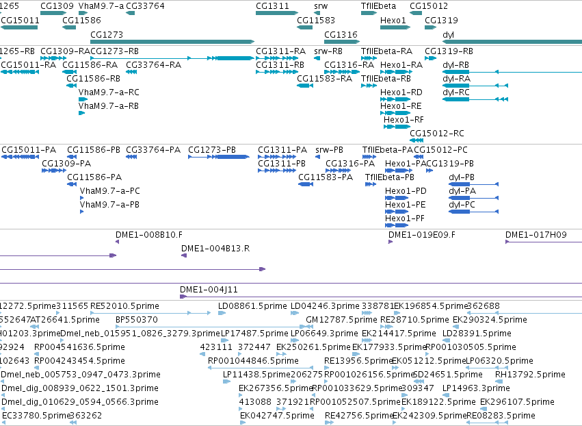Click EST BP550370 label
The width and height of the screenshot is (582, 426).
137,320
